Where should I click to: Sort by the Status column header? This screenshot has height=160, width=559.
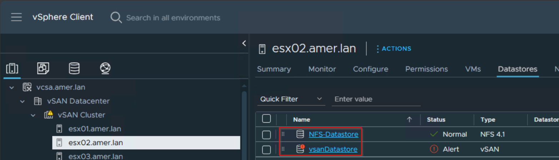coord(436,120)
